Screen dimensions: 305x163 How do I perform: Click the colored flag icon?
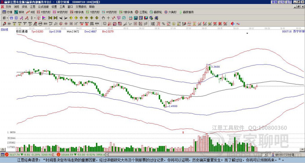pos(44,18)
